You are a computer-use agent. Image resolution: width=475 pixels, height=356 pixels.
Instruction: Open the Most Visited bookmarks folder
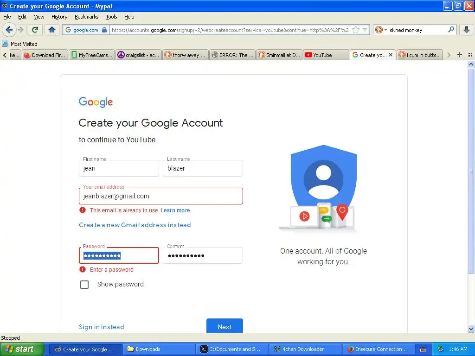19,44
